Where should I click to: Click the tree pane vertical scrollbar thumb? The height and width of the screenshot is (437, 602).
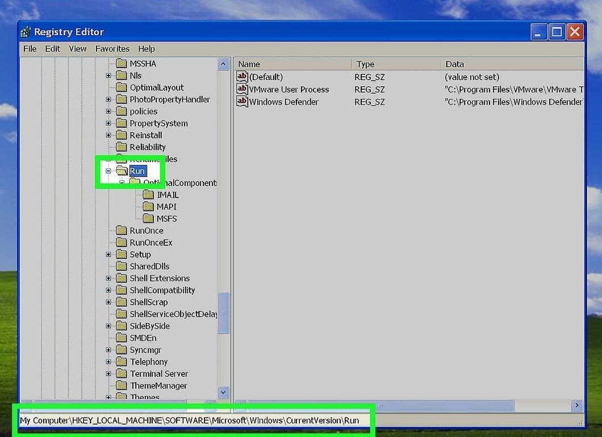tap(223, 313)
